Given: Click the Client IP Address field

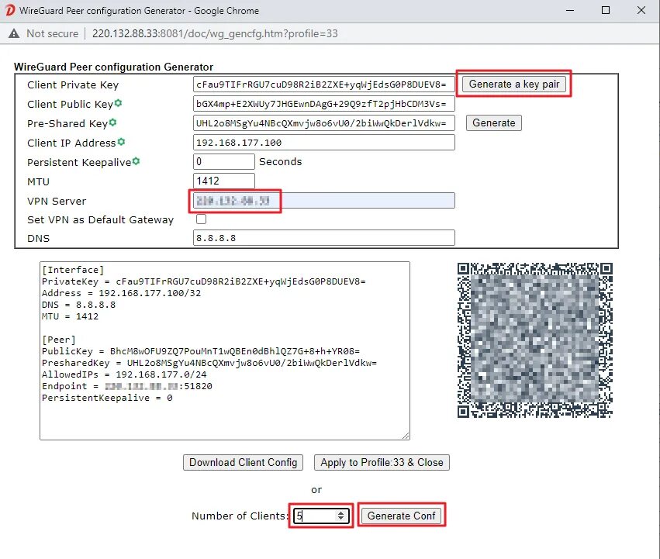Looking at the screenshot, I should (324, 143).
